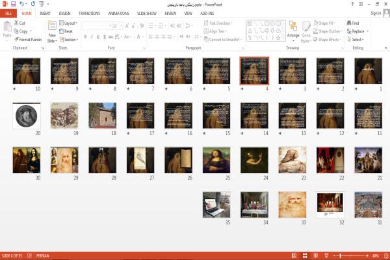
Task: Paste from clipboard
Action: coord(7,29)
